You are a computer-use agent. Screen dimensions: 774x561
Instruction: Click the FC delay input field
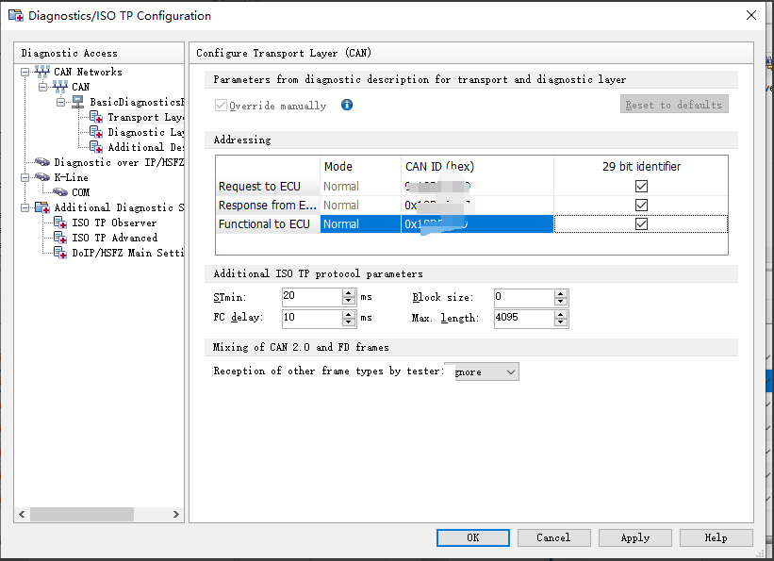(312, 318)
